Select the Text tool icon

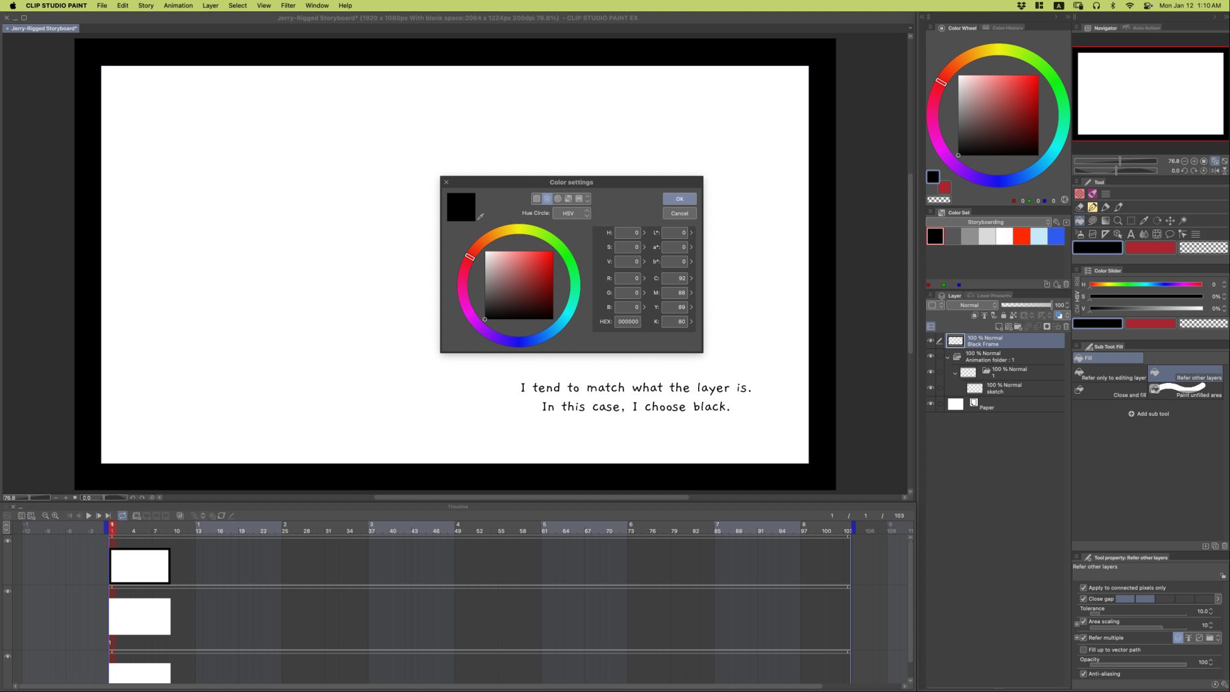(1131, 234)
